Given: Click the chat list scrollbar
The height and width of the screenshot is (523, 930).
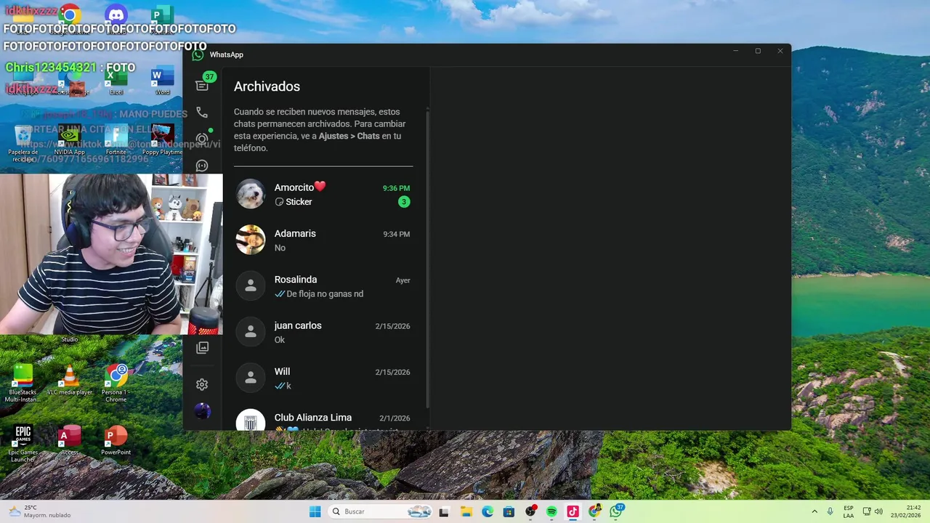Looking at the screenshot, I should (x=427, y=258).
